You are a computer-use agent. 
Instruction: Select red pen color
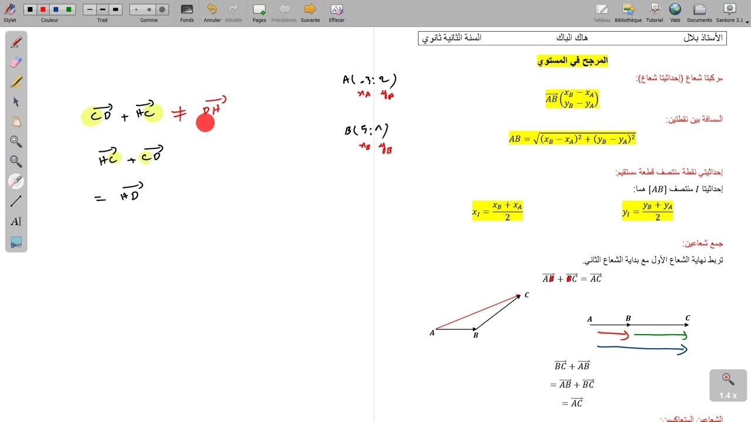click(43, 9)
